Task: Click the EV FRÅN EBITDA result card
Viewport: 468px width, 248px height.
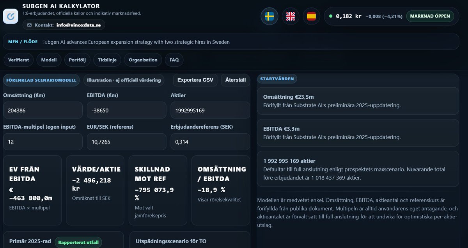Action: tap(32, 190)
